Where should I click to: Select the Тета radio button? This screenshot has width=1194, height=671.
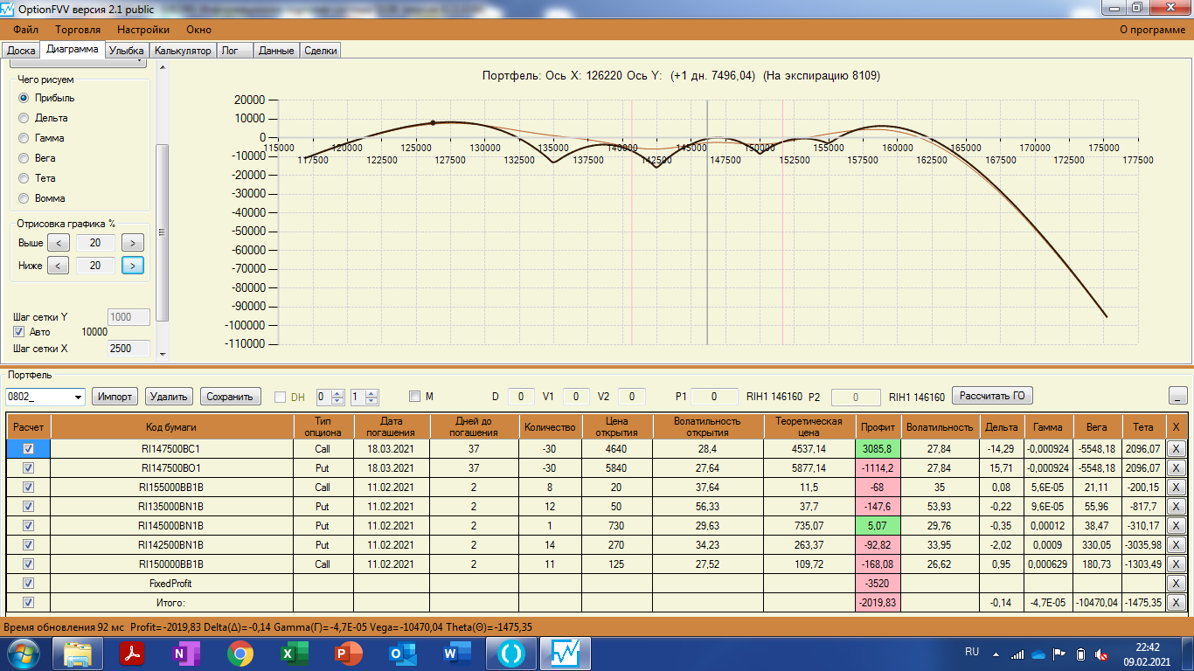(24, 178)
